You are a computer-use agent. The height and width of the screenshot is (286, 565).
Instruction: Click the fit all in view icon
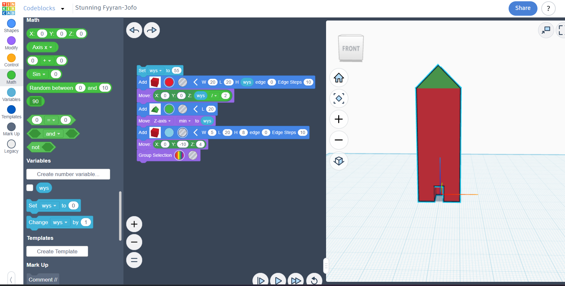339,98
